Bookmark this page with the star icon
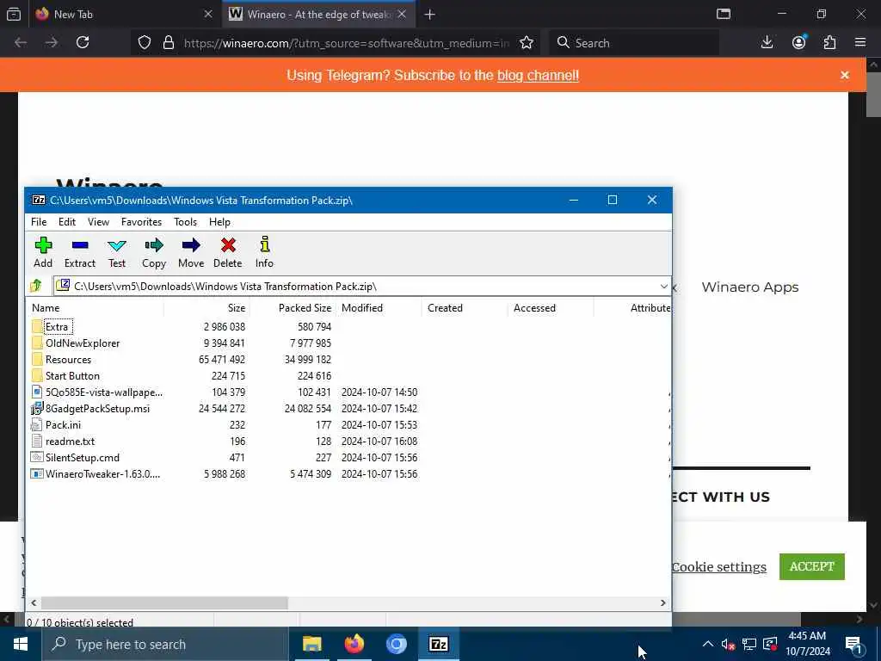 [x=527, y=43]
